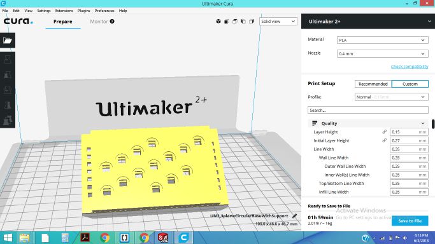Screen dimensions: 435x244
Task: Click the Cura taskbar icon
Action: click(x=183, y=238)
